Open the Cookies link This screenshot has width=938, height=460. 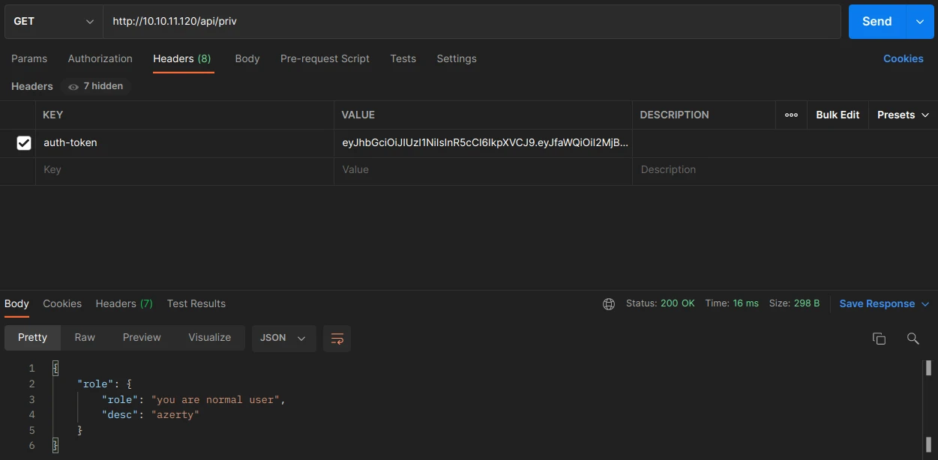click(903, 59)
